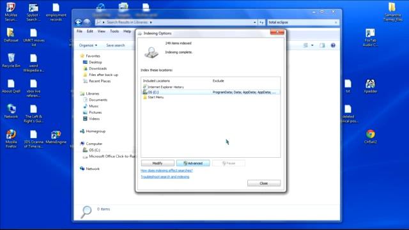
Task: Select the DeRosset folder icon on desktop
Action: click(x=11, y=36)
